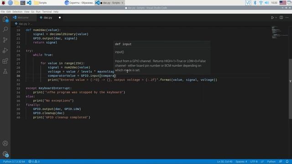Open the Search view in the activity bar

(5, 29)
